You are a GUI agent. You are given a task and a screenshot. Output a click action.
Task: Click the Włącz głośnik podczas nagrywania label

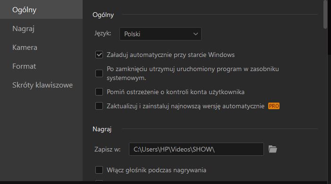(156, 170)
